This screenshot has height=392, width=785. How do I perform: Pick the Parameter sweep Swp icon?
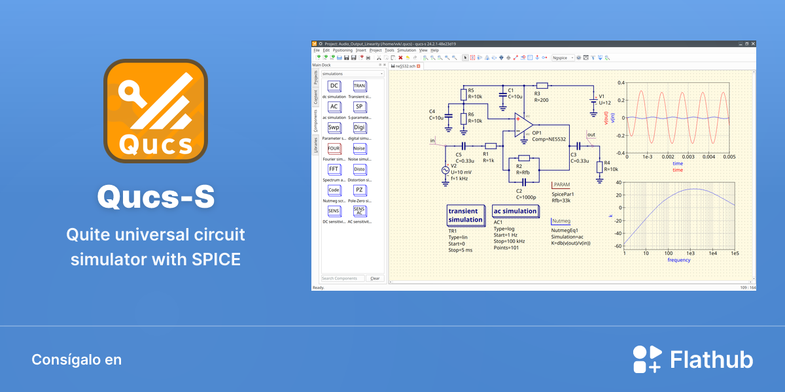pos(334,128)
